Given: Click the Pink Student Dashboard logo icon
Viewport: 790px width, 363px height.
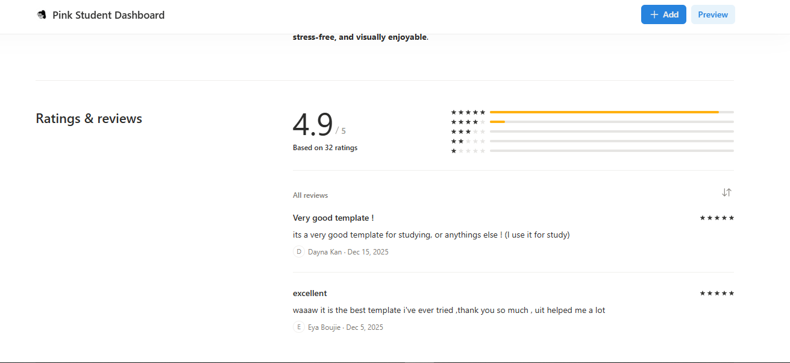Looking at the screenshot, I should [x=42, y=15].
